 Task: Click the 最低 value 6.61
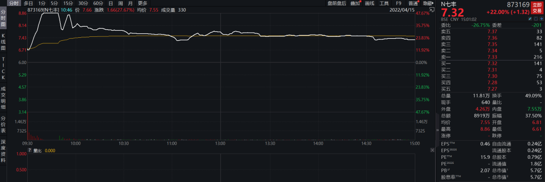pos(537,129)
